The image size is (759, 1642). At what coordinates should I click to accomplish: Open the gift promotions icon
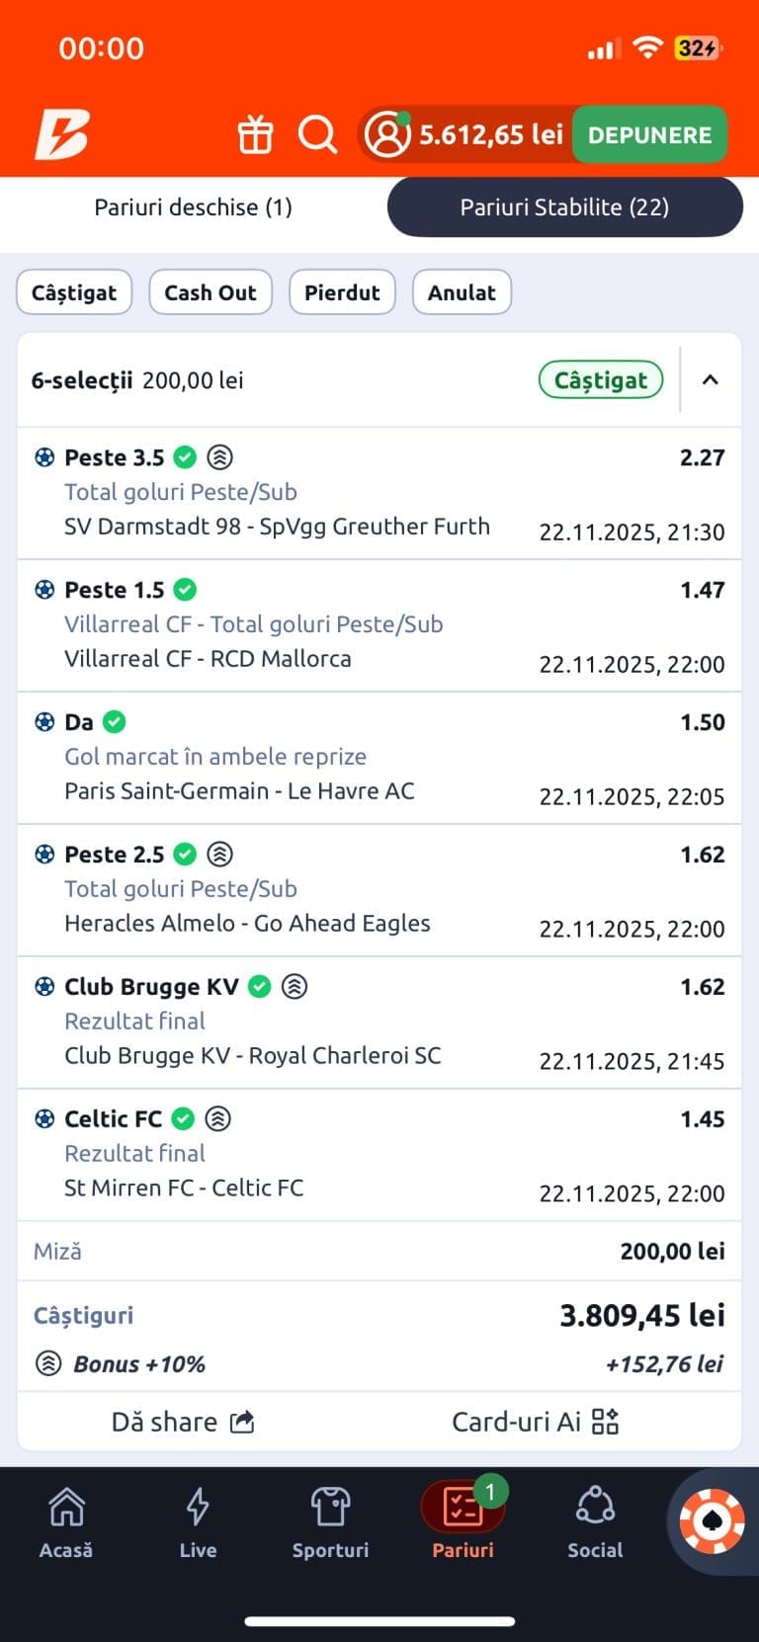coord(255,134)
